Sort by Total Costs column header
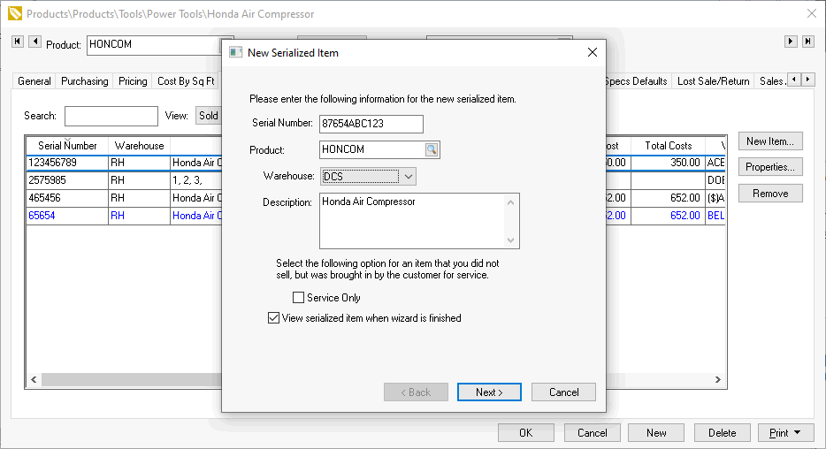This screenshot has height=449, width=826. coord(668,146)
